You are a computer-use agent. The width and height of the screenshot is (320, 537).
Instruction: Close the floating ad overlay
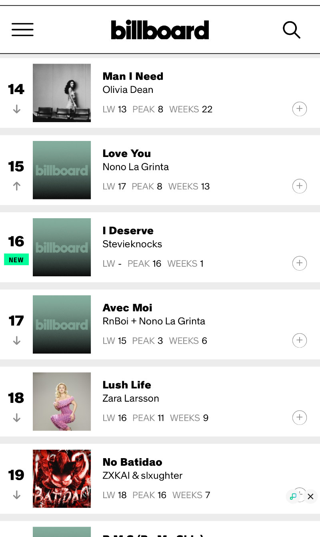(x=310, y=497)
